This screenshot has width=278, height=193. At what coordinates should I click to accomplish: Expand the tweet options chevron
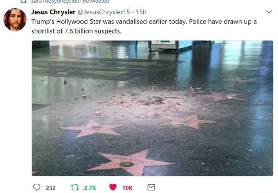coord(269,12)
